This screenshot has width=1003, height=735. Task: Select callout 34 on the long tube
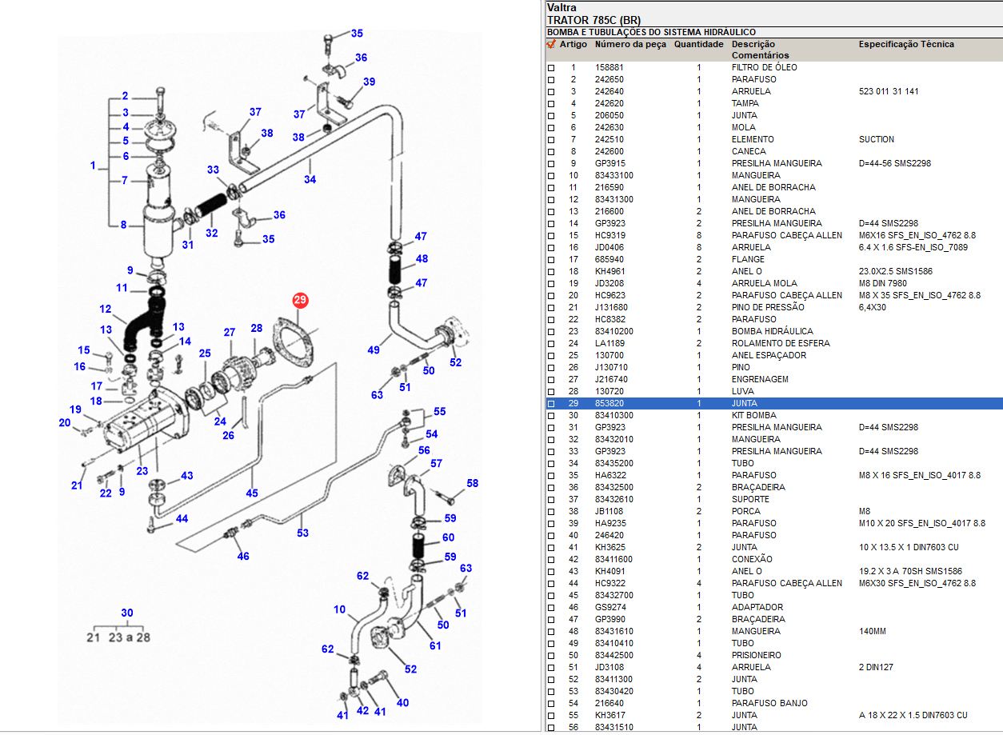(x=310, y=180)
